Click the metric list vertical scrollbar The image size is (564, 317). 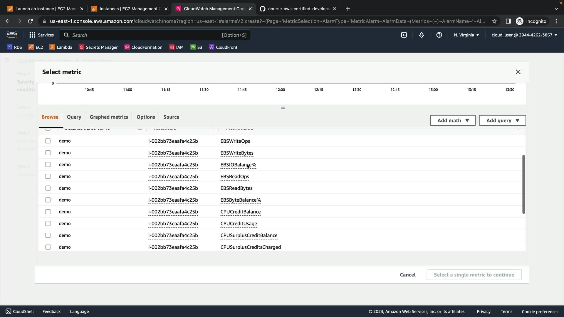click(x=523, y=184)
